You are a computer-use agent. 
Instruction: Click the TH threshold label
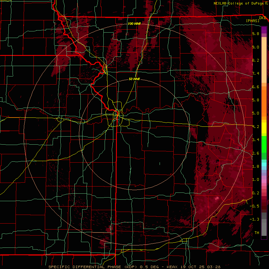[257, 233]
